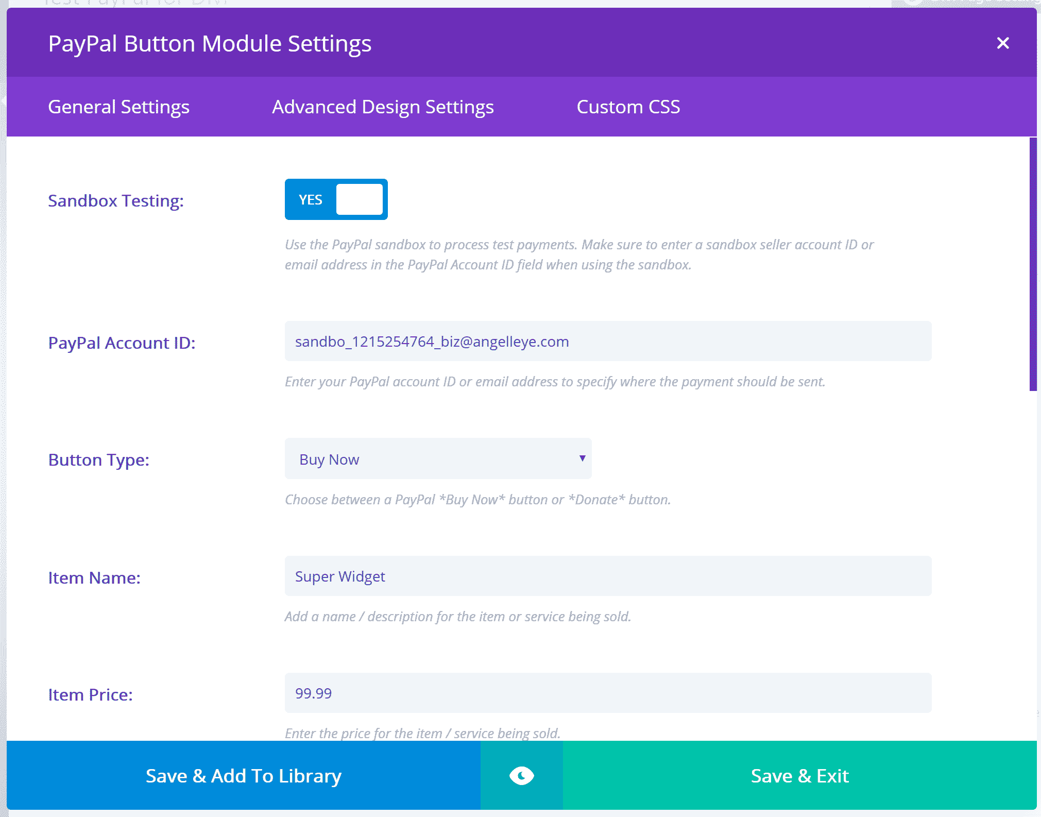
Task: Close the PayPal Button Module Settings dialog
Action: [x=1002, y=43]
